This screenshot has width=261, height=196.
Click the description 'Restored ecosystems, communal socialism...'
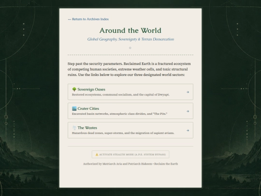(121, 95)
